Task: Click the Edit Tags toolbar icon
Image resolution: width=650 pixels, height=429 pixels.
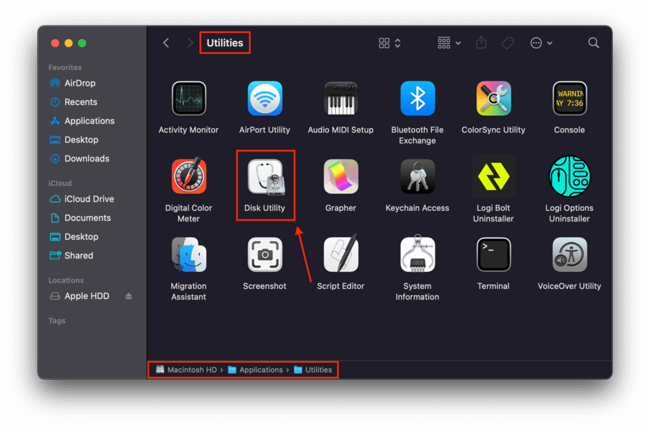Action: coord(508,42)
